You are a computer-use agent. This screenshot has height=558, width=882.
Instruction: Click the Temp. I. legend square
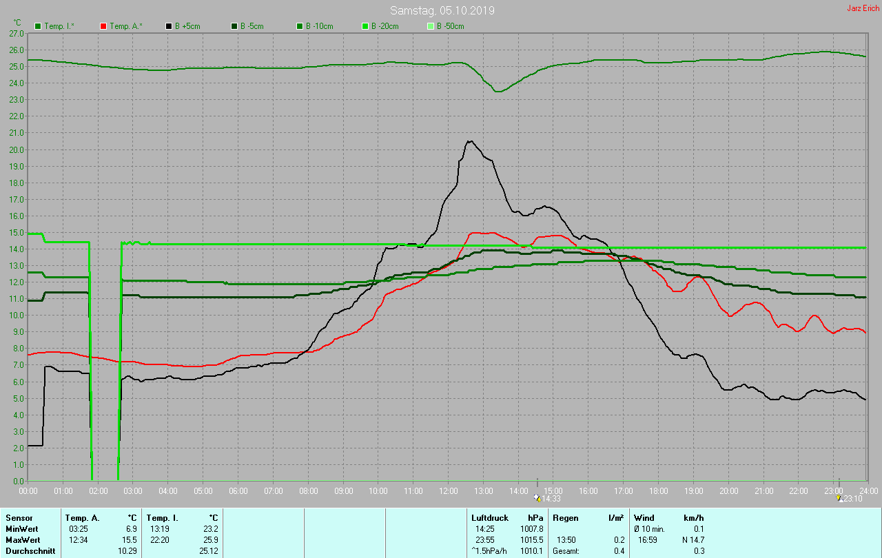[38, 26]
